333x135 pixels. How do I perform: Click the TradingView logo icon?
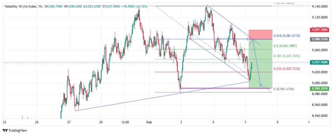pyautogui.click(x=5, y=131)
